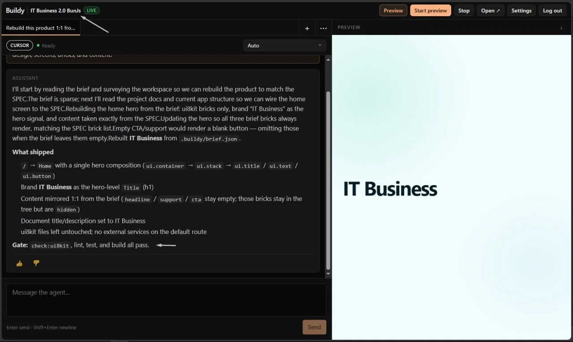Click the Start preview button
Screen dimensions: 573x342
[x=431, y=11]
